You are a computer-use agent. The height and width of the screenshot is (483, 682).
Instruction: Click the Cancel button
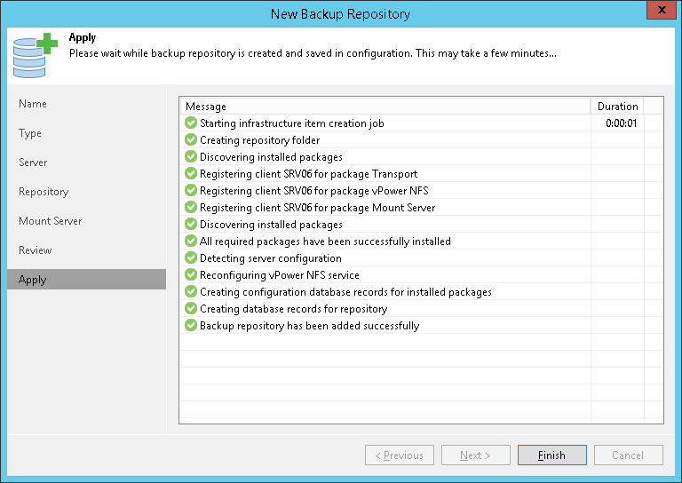[x=629, y=455]
